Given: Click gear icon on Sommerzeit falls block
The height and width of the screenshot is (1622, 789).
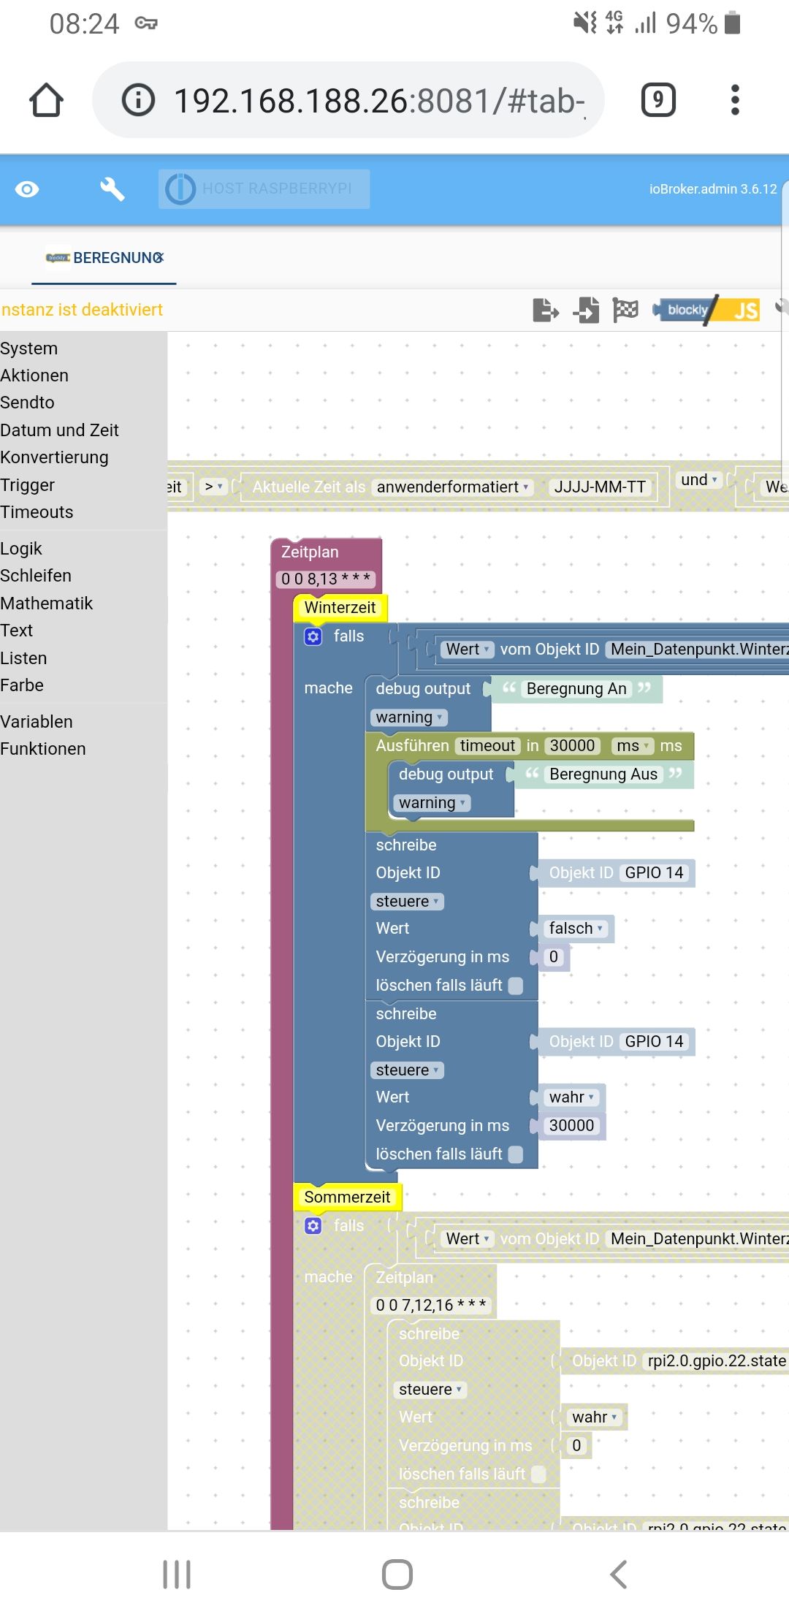Looking at the screenshot, I should 313,1226.
